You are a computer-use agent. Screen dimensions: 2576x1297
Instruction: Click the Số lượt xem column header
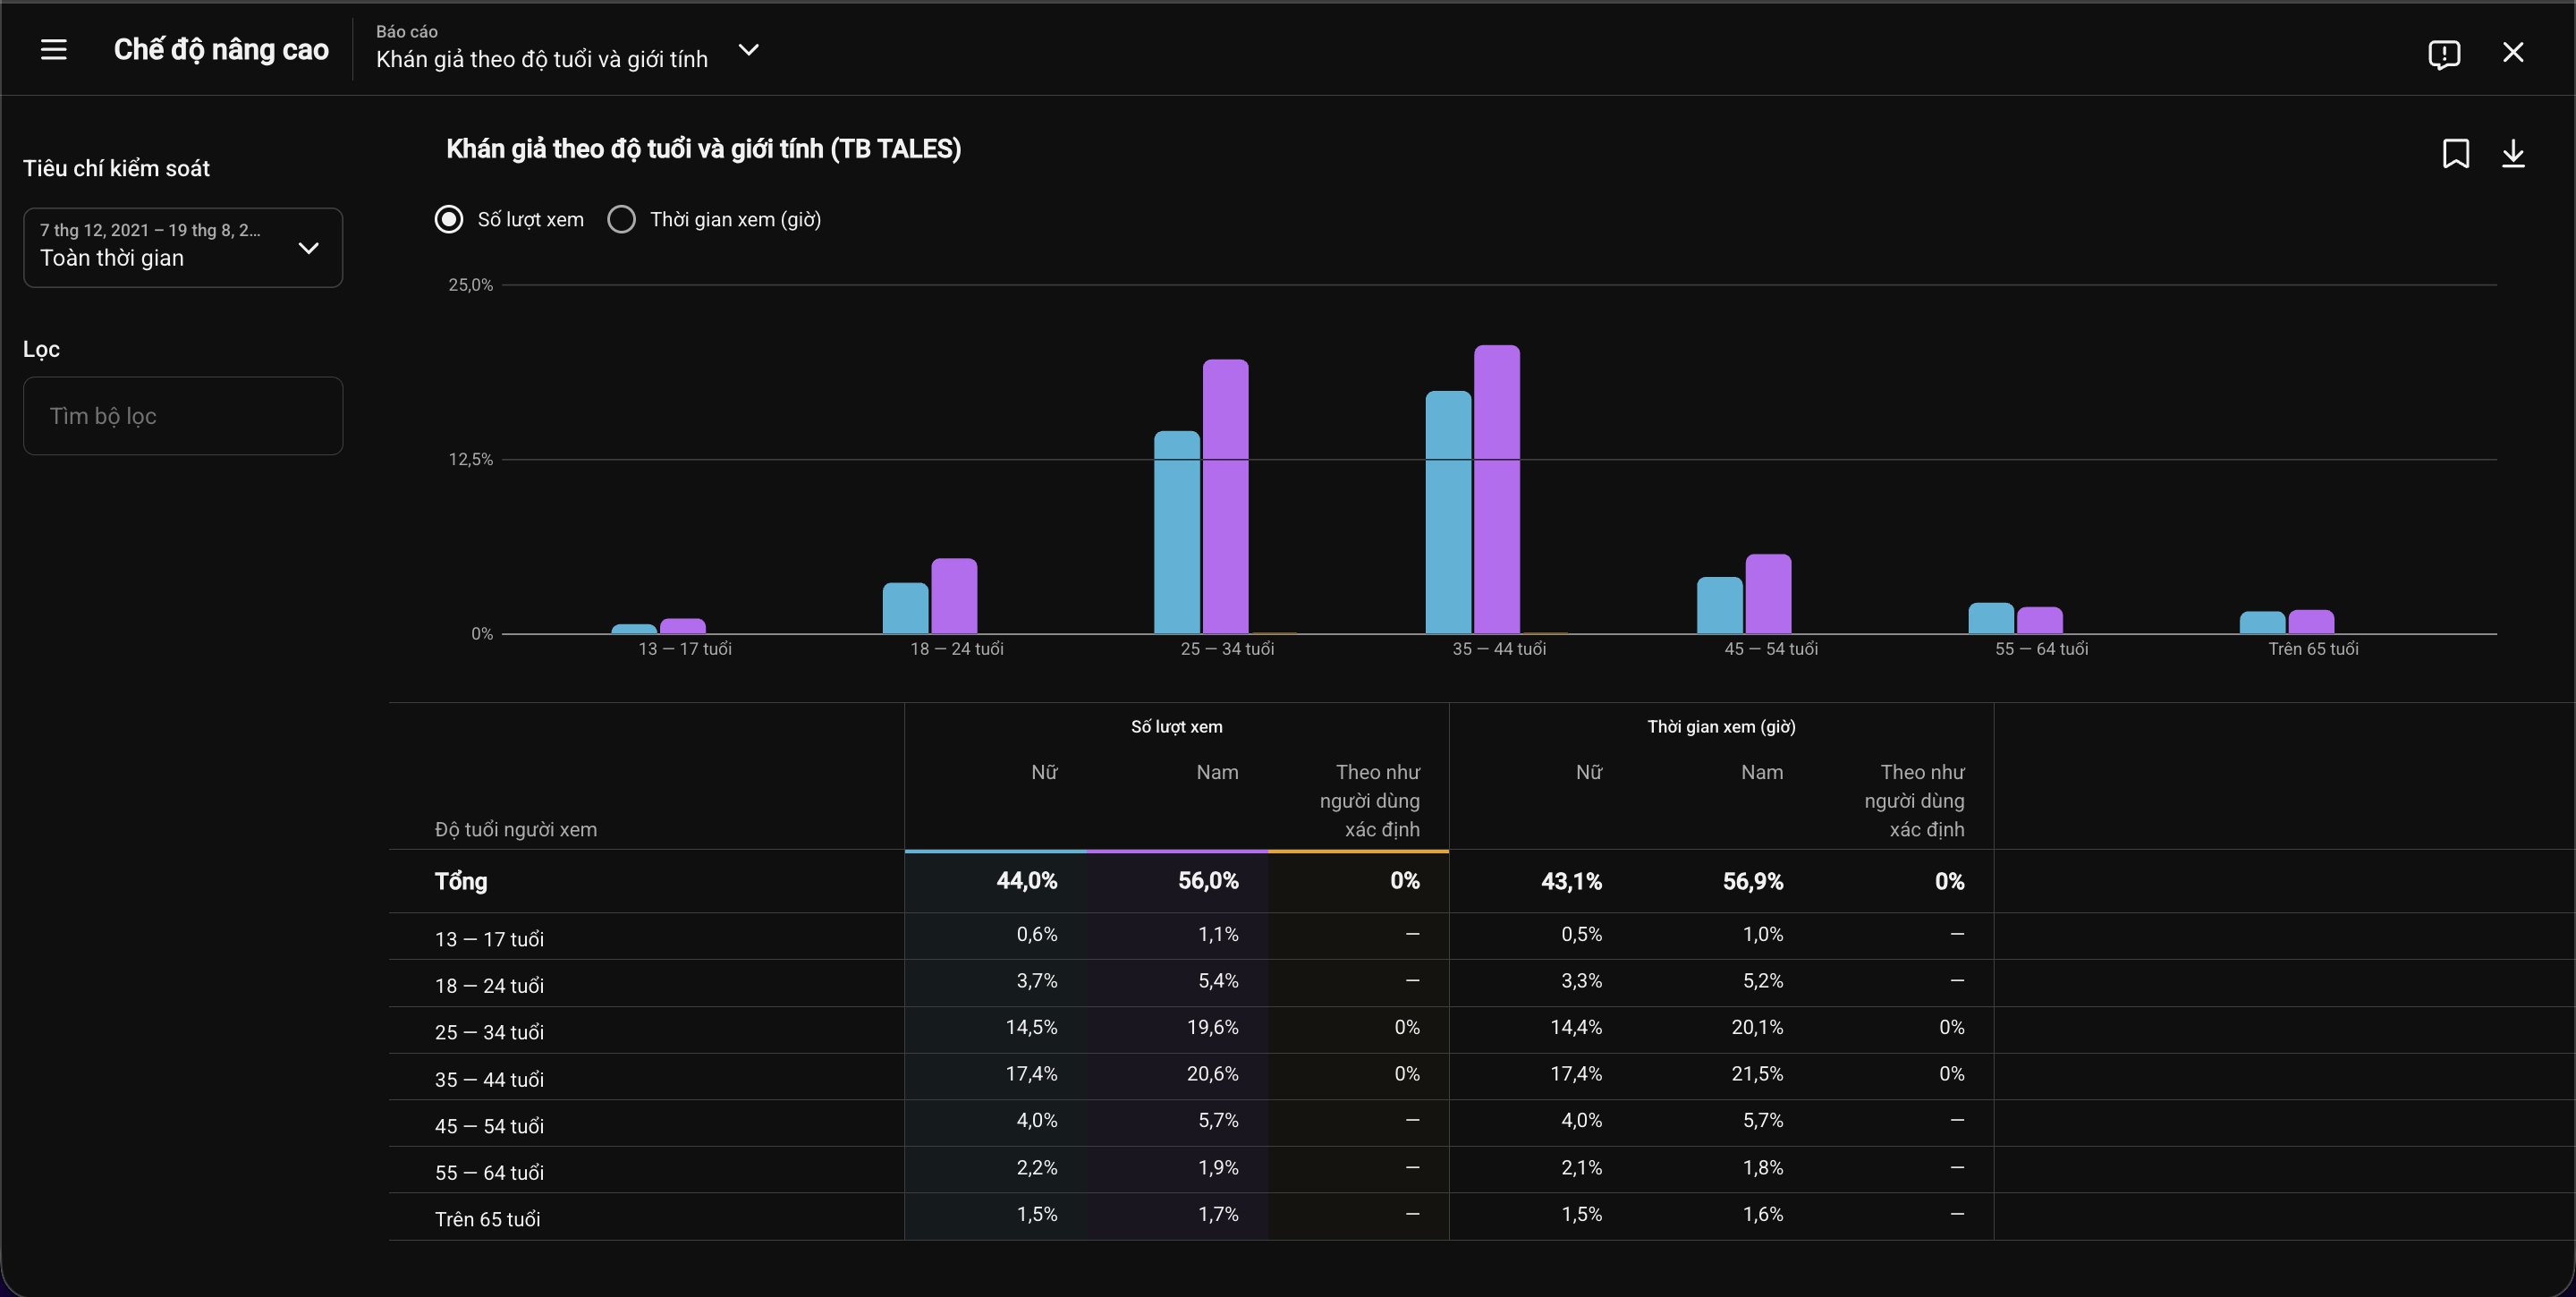(1176, 727)
